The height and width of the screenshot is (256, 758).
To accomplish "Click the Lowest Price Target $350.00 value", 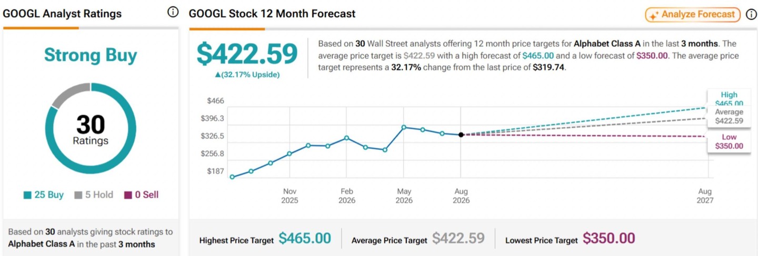I will tap(609, 239).
